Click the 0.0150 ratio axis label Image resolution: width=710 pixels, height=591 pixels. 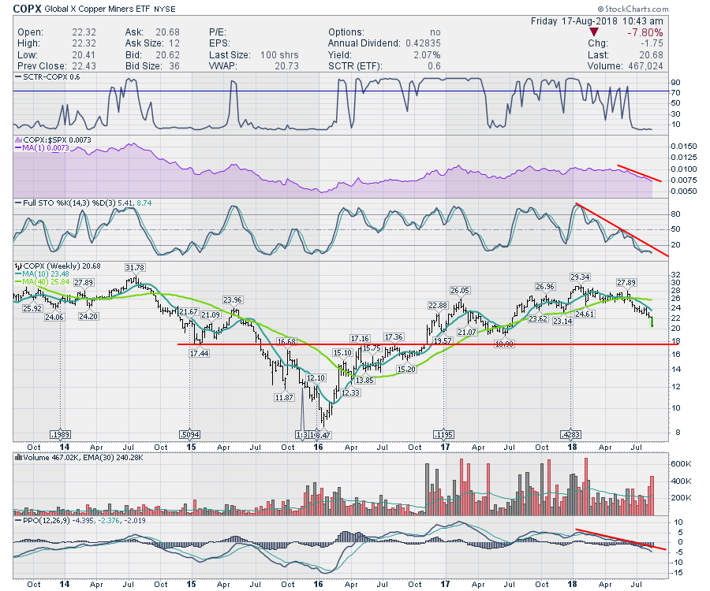click(684, 146)
